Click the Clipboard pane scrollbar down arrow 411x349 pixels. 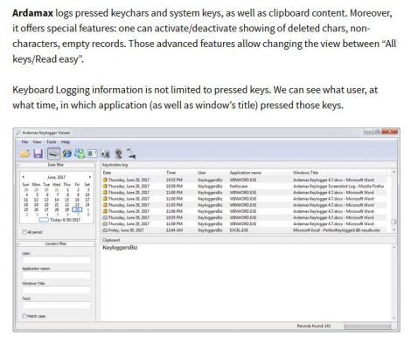pos(394,318)
